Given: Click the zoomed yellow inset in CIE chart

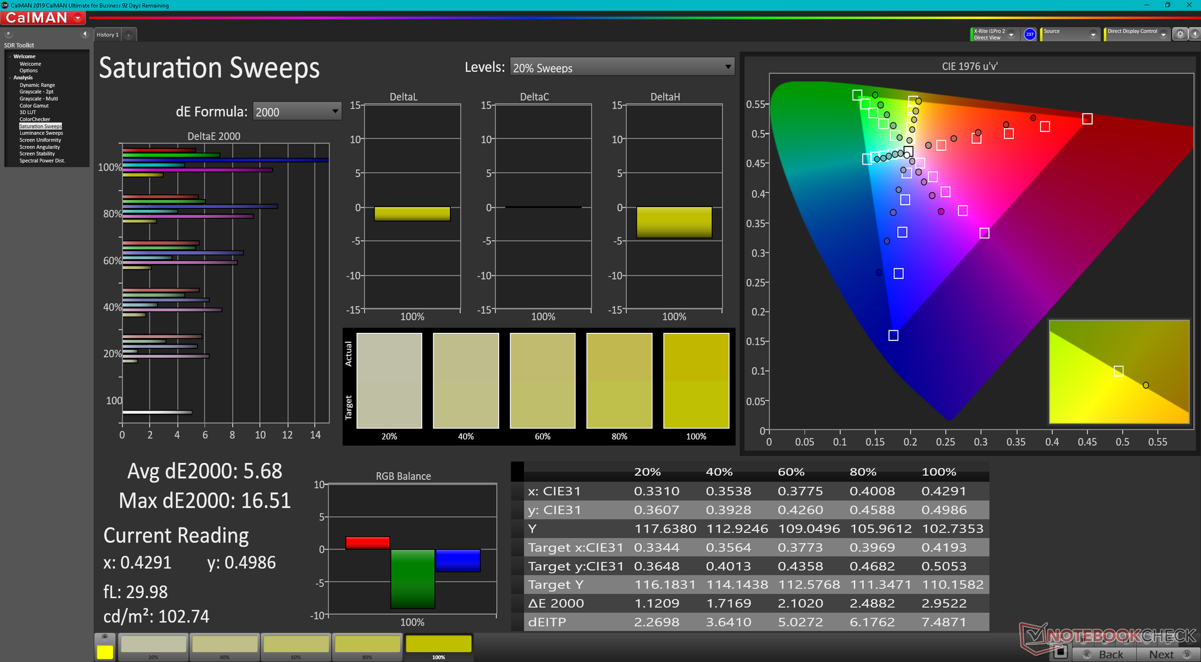Looking at the screenshot, I should (1119, 372).
